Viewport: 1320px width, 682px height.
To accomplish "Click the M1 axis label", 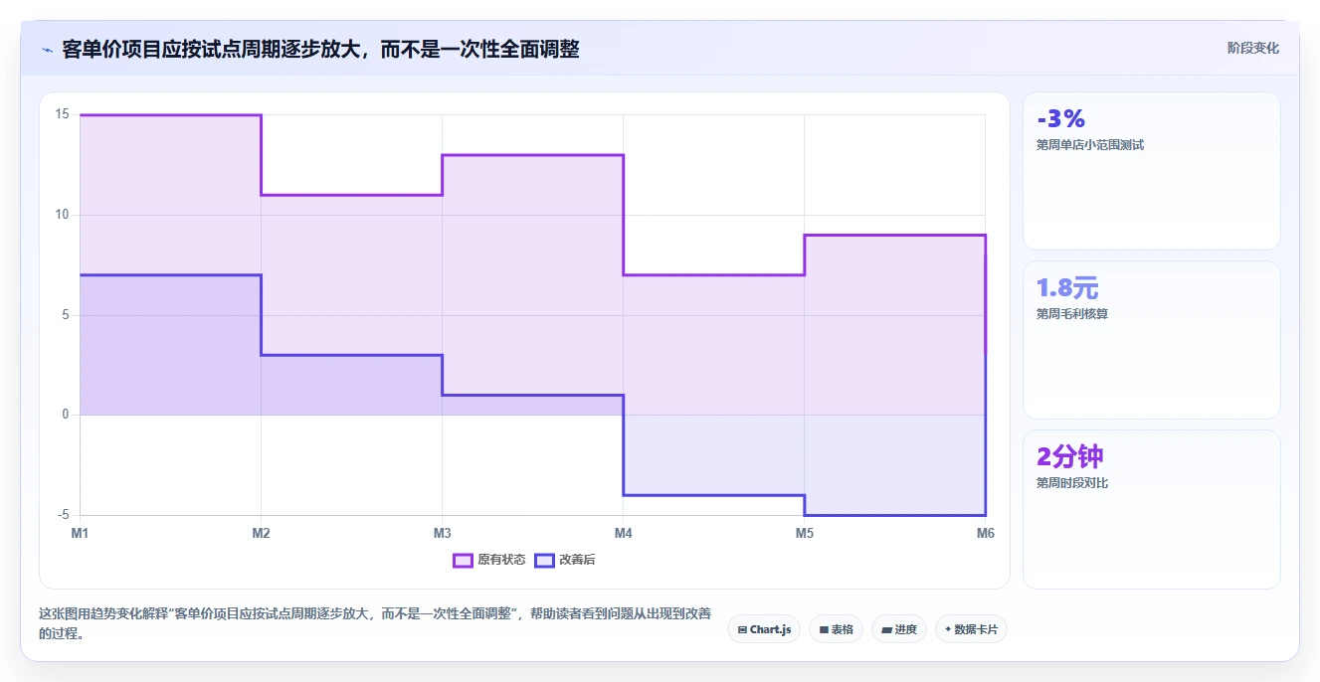I will click(80, 534).
